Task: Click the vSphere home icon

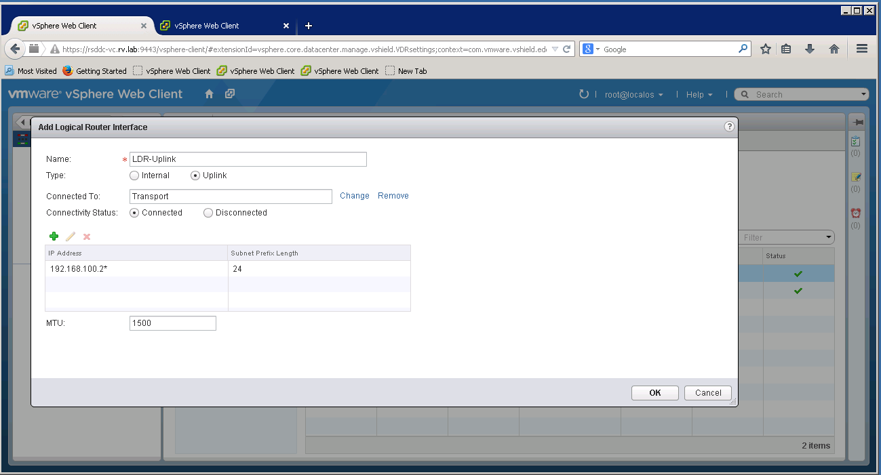Action: pos(209,94)
